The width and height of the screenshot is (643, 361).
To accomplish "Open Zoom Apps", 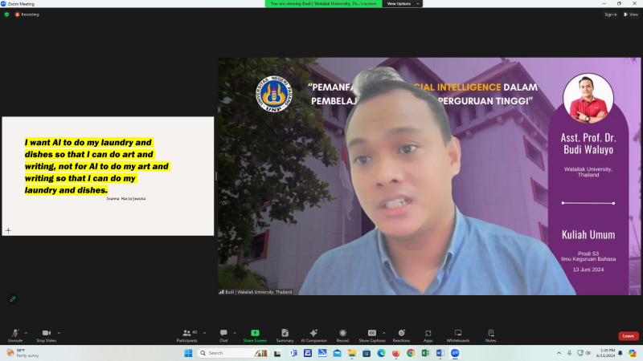I will pyautogui.click(x=428, y=335).
